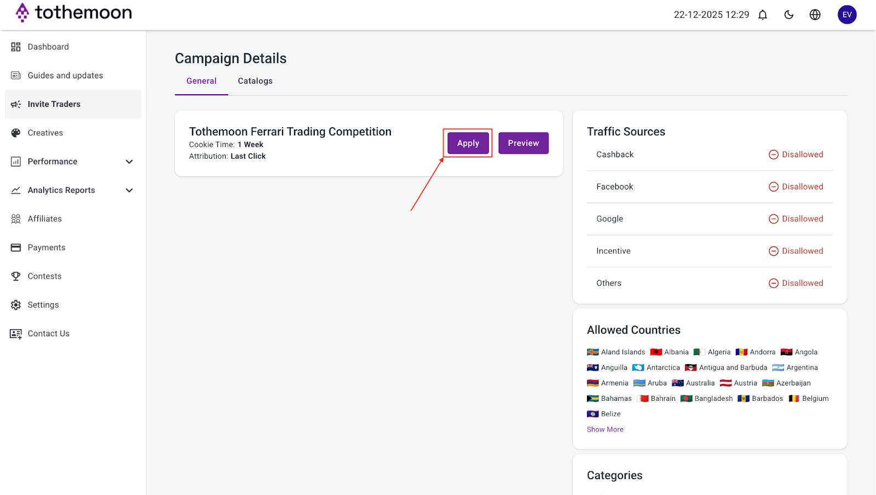Click the Attribution Last Click text
This screenshot has width=876, height=495.
click(x=227, y=156)
